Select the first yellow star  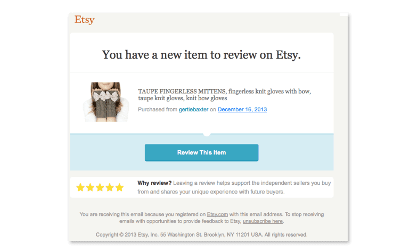click(x=80, y=188)
